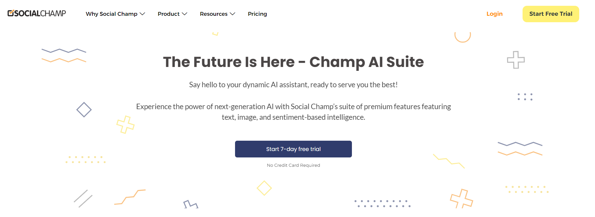
Task: Click the dynamic AI assistant subtitle text
Action: [293, 85]
